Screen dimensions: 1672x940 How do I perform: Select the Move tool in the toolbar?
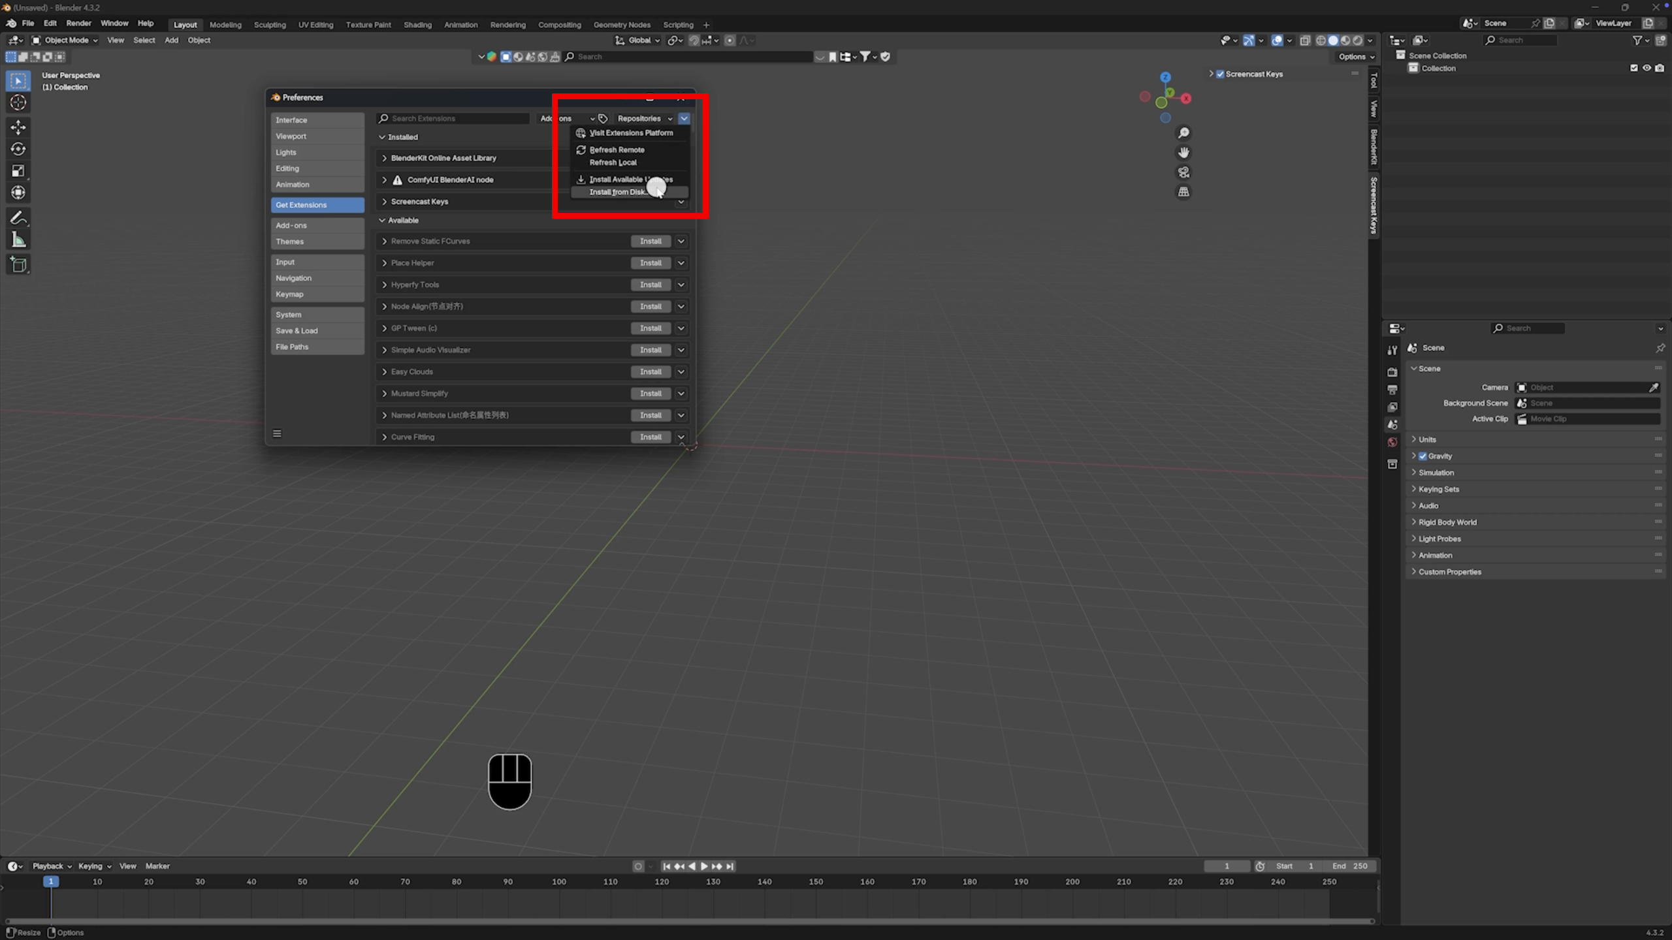click(x=18, y=127)
